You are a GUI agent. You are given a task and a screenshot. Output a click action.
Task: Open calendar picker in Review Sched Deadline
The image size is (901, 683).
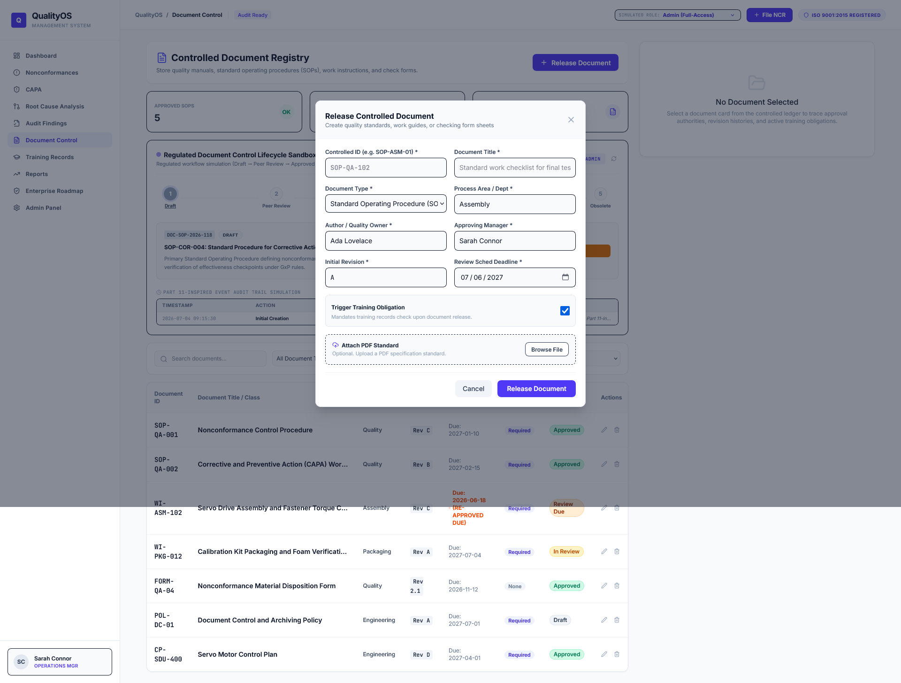565,277
